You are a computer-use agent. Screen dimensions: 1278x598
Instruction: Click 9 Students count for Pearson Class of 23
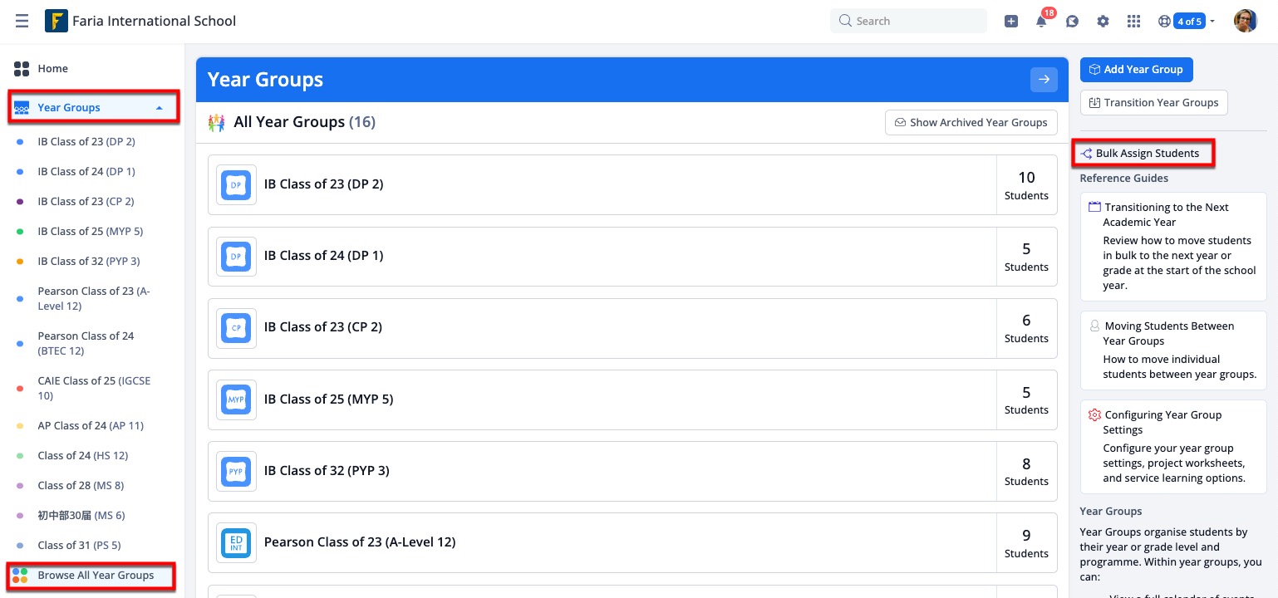[x=1026, y=544]
